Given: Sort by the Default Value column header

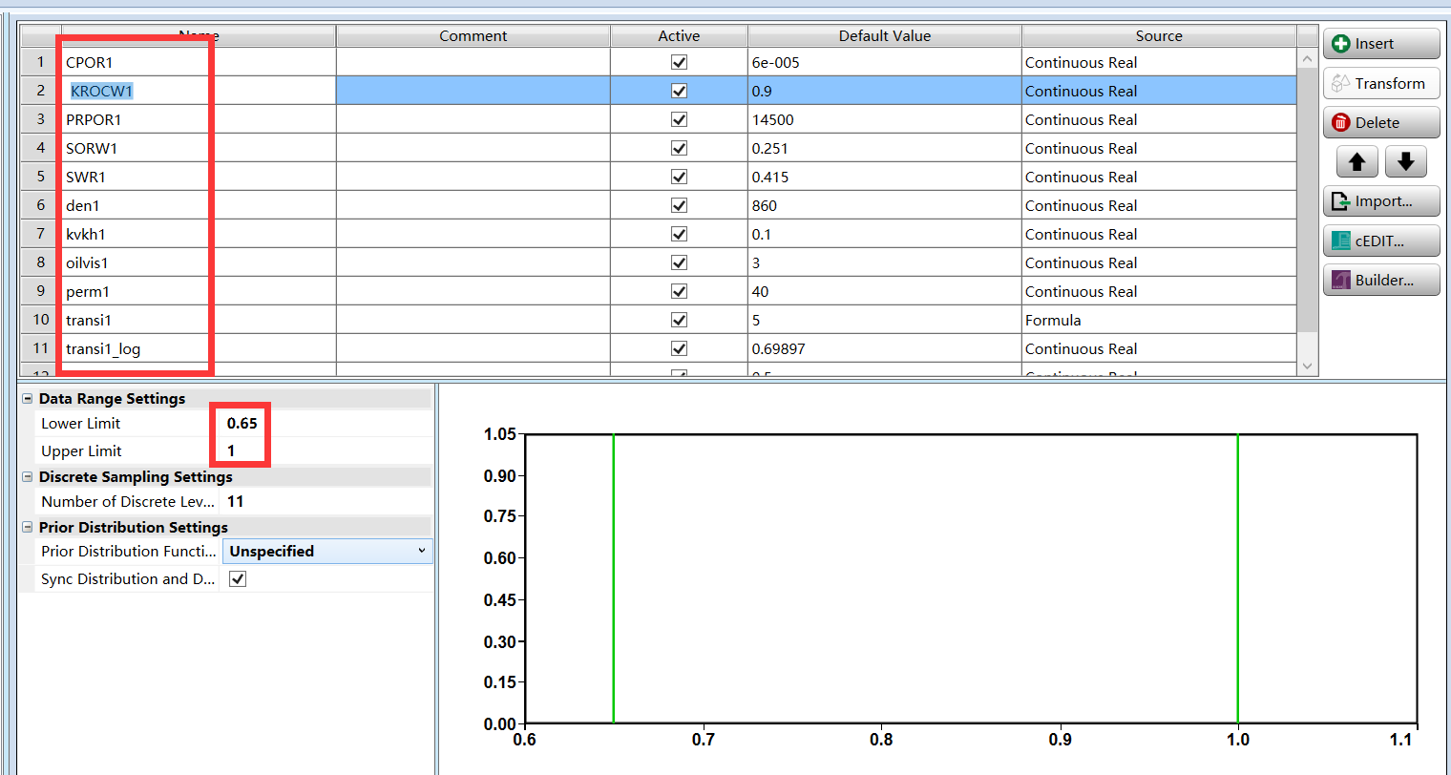Looking at the screenshot, I should 884,36.
